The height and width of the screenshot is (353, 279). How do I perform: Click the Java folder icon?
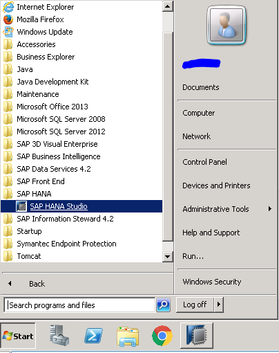(x=8, y=69)
